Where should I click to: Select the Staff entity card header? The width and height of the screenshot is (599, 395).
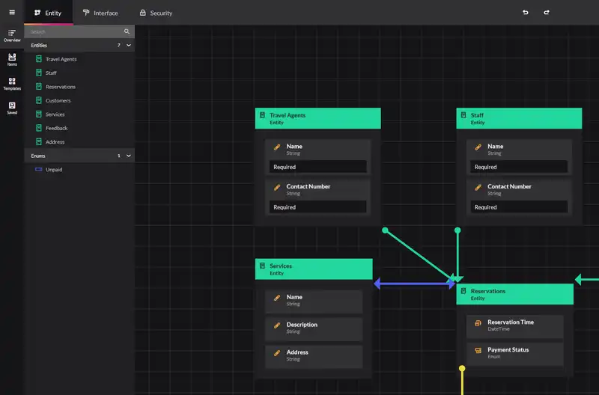[x=519, y=118]
